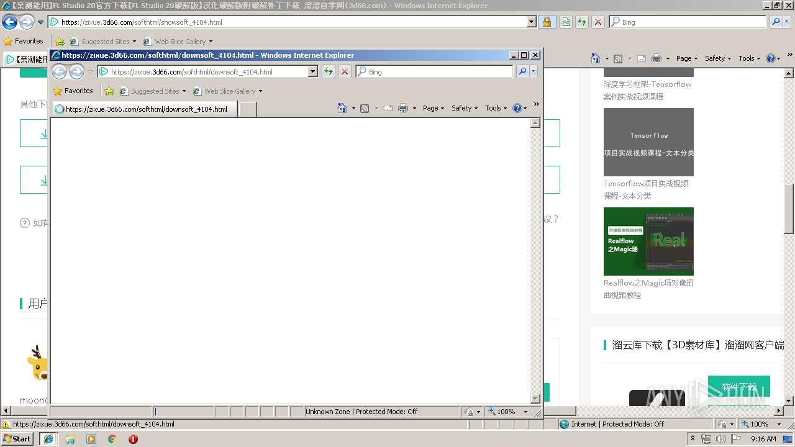The width and height of the screenshot is (795, 447).
Task: Click volume icon in system tray
Action: (x=720, y=439)
